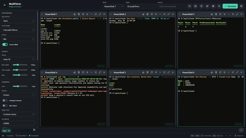Click the MultiTerm logo at top left
246x138 pixels.
[x=5, y=5]
